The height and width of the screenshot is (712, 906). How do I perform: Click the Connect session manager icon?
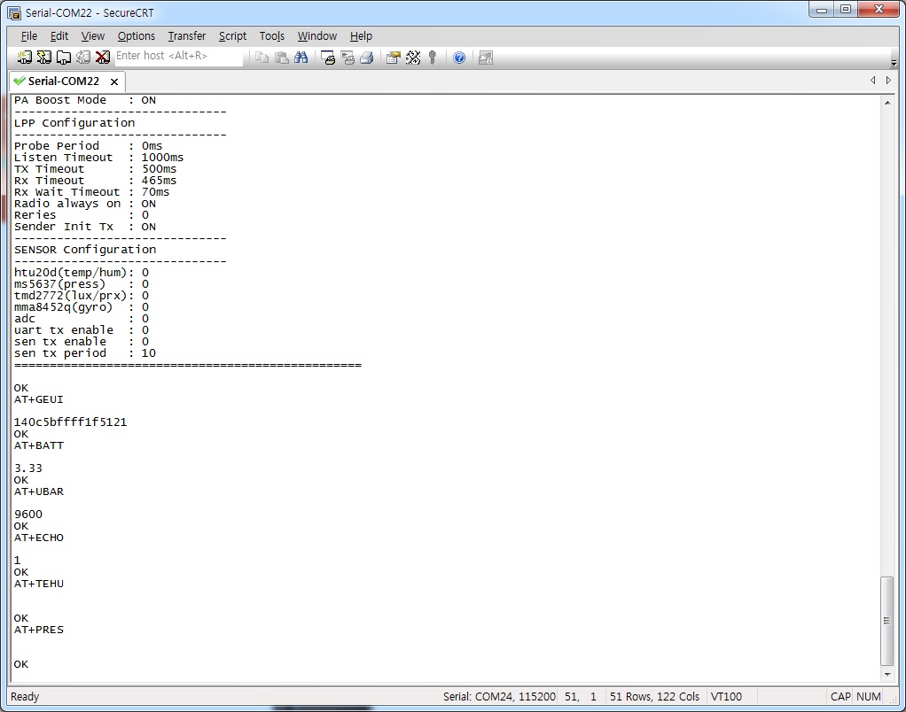(24, 58)
